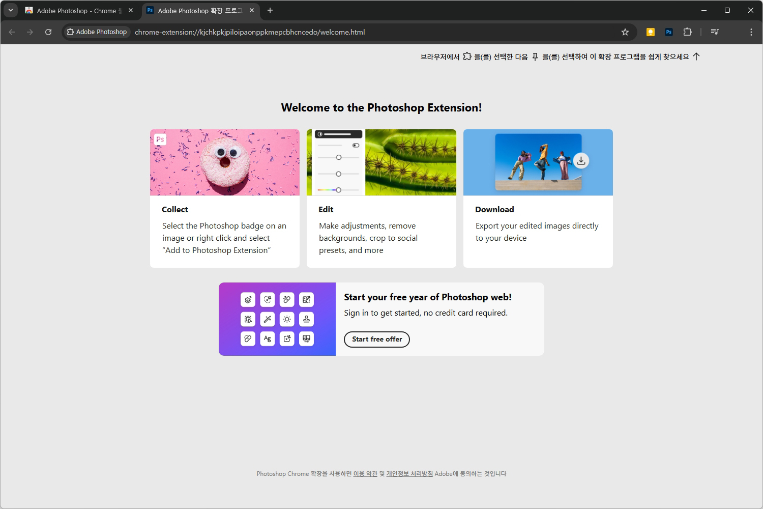Click "Start your free year of Photoshop web!" heading
The height and width of the screenshot is (509, 763).
tap(428, 297)
